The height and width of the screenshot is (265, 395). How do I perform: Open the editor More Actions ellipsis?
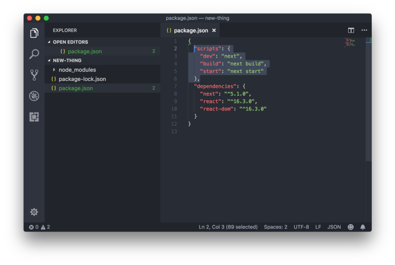(364, 30)
